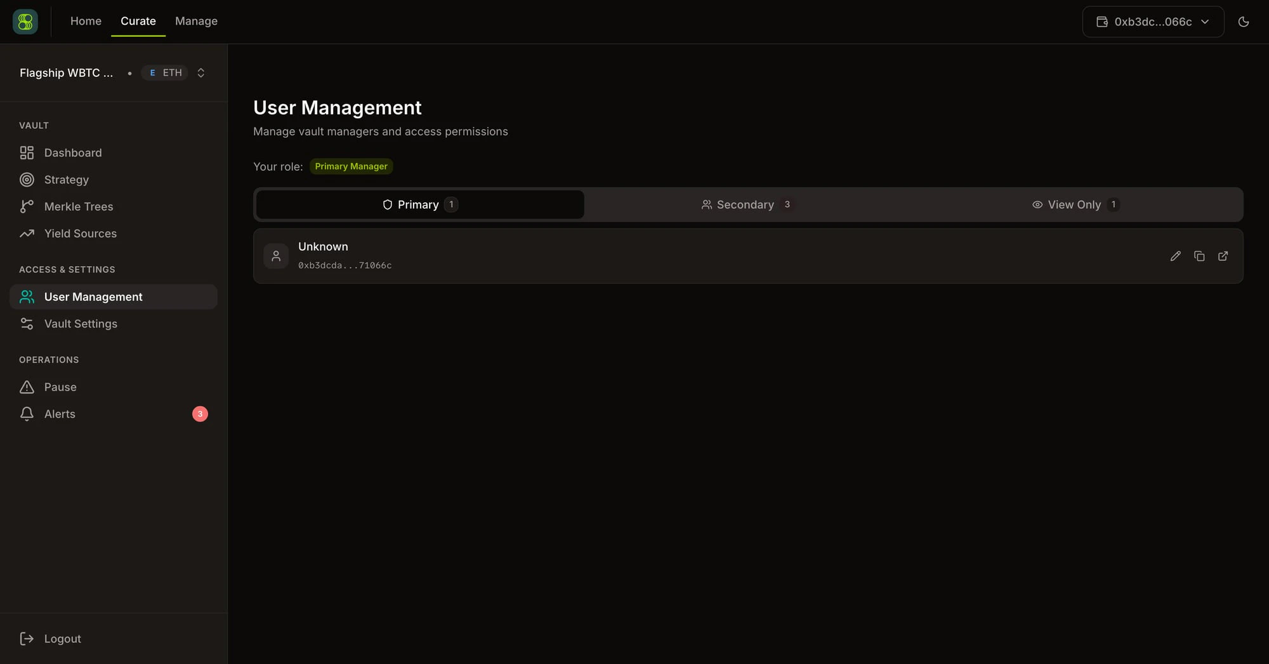Open Vault Settings
Viewport: 1269px width, 664px height.
pos(113,324)
